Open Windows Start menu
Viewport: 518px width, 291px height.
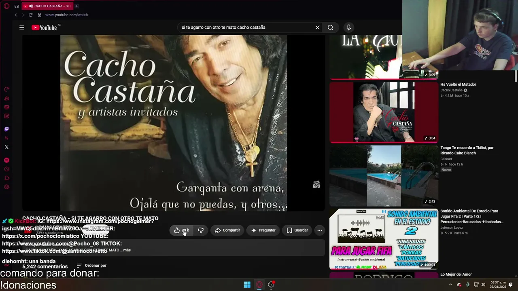[x=247, y=285]
